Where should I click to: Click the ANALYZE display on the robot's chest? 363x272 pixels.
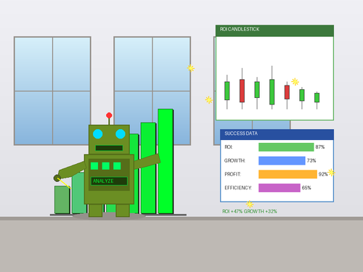click(x=109, y=181)
